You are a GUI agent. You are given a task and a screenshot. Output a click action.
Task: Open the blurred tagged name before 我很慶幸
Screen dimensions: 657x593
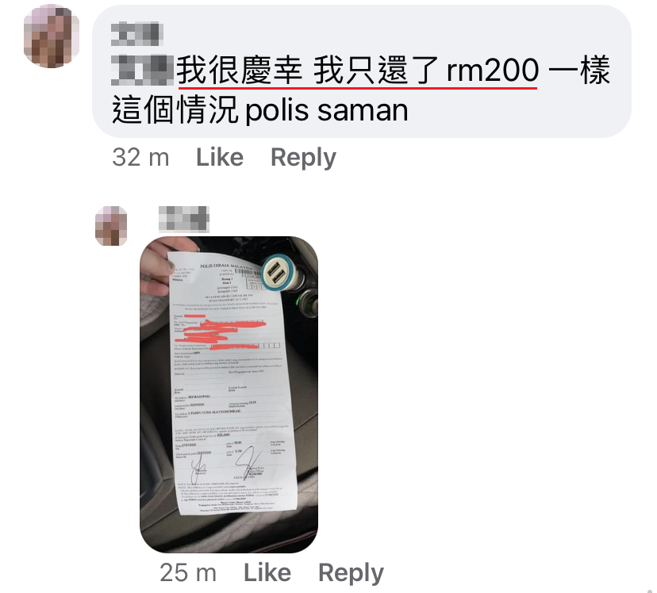[x=143, y=71]
